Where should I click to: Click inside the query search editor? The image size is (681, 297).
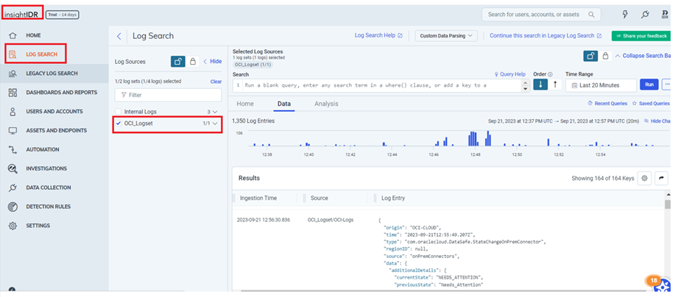(x=377, y=85)
